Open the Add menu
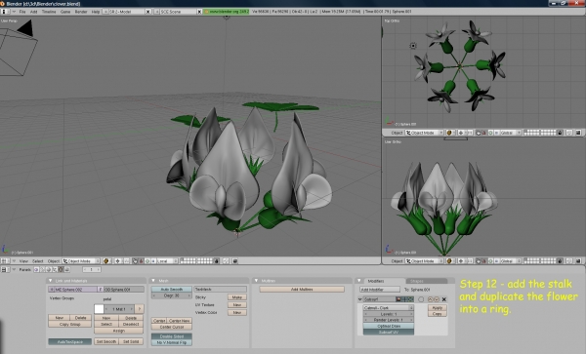 (33, 12)
